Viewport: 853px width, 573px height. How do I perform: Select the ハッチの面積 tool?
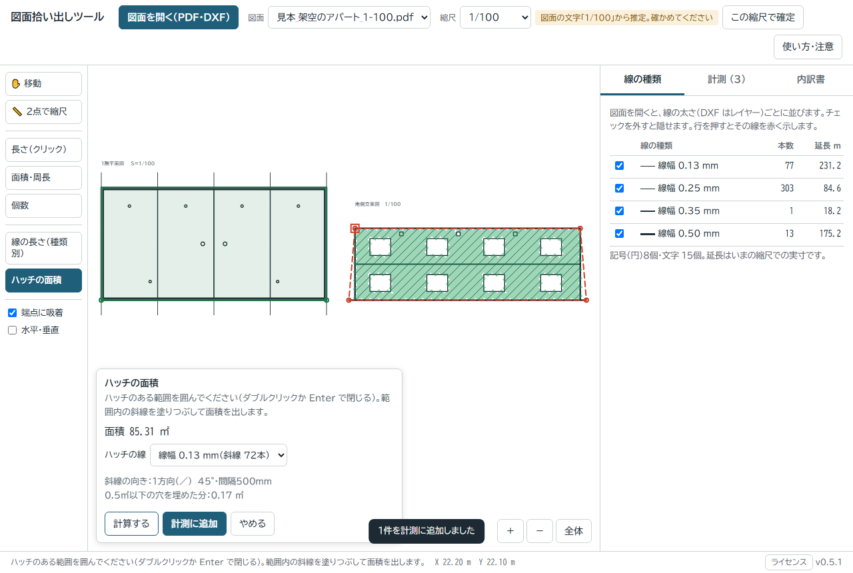(43, 281)
